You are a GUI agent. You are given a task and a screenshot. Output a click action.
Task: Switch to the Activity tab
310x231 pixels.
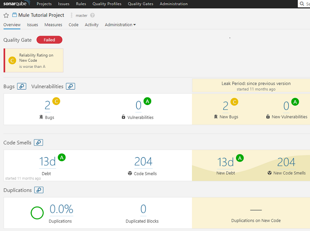pyautogui.click(x=91, y=25)
